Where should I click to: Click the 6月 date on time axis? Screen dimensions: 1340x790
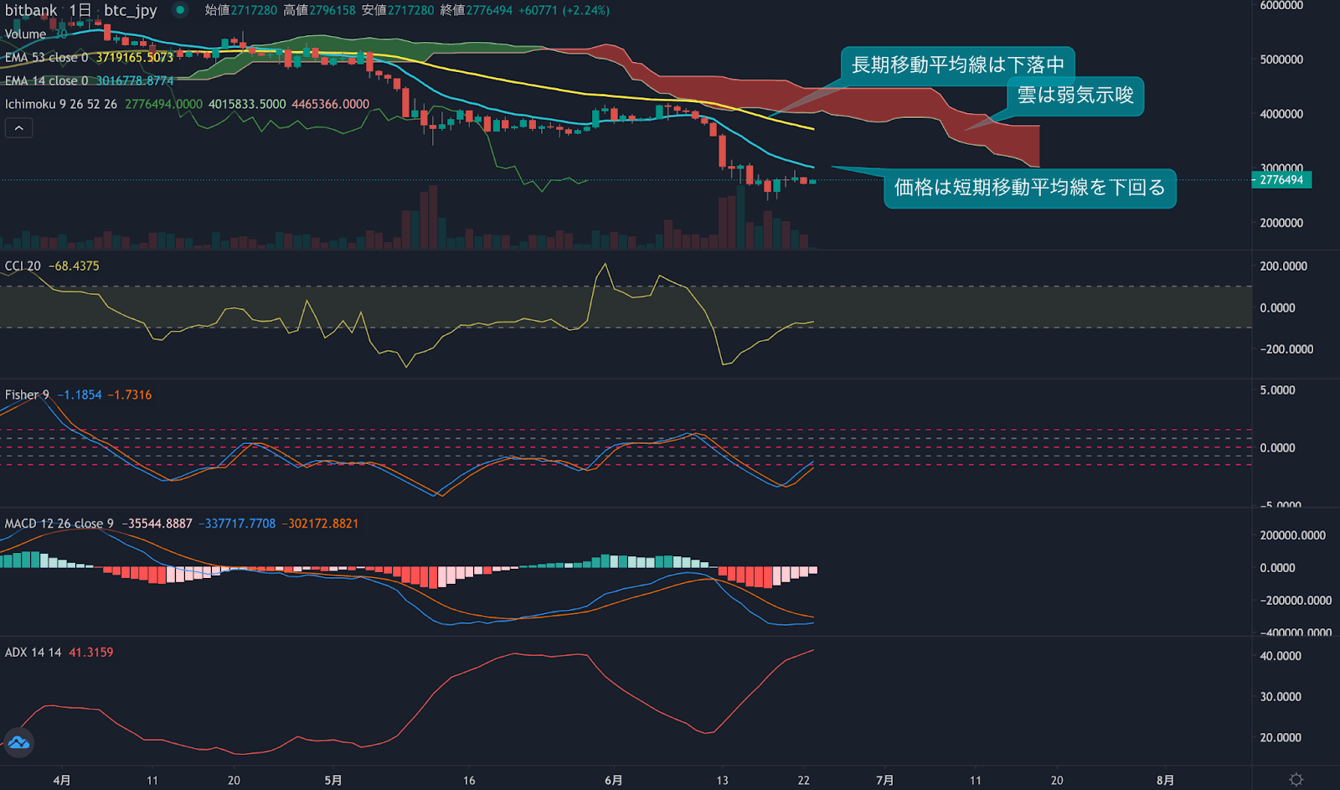pos(613,780)
